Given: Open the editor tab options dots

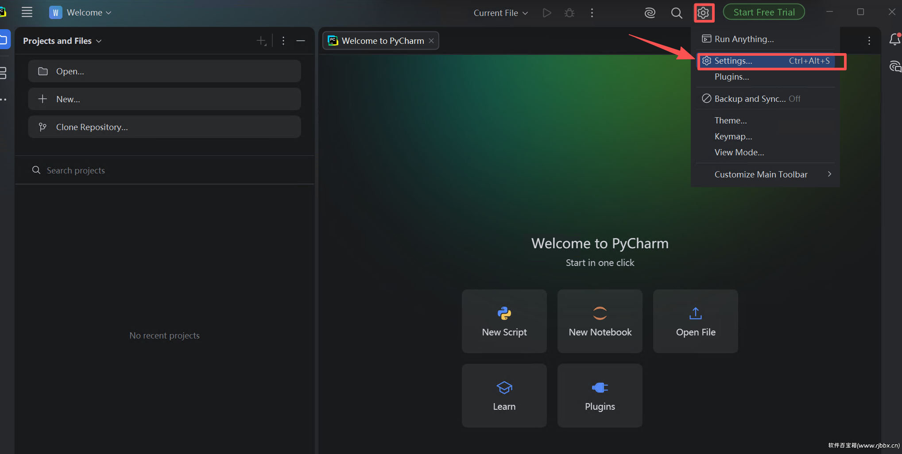Looking at the screenshot, I should [869, 41].
